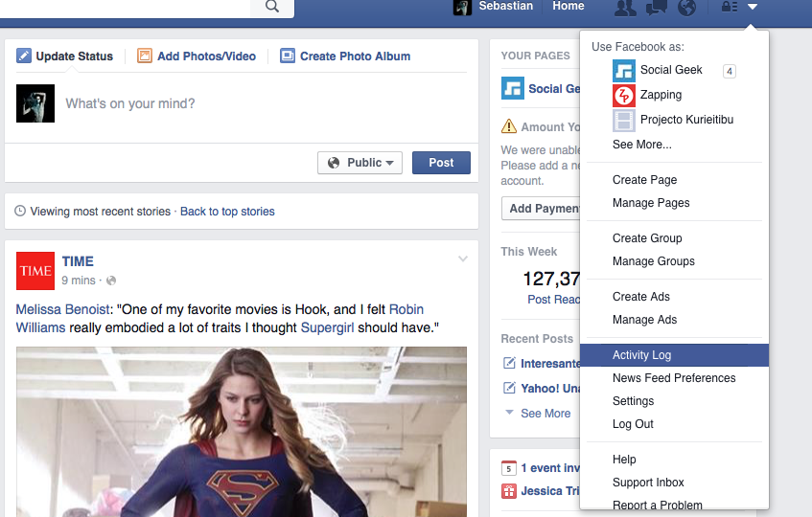Click the Update Status pencil icon
This screenshot has width=812, height=517.
click(23, 56)
